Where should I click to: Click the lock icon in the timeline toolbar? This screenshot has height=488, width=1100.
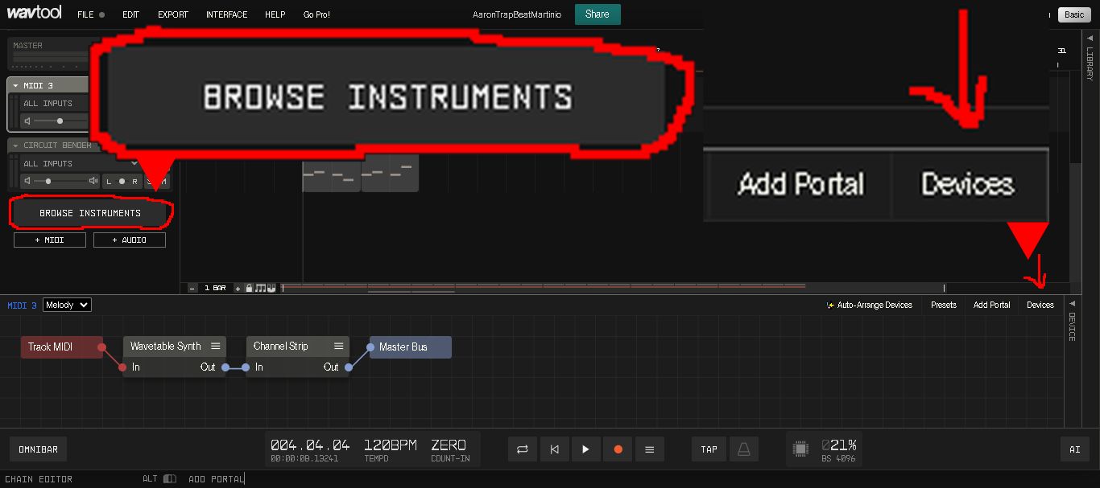click(x=249, y=287)
